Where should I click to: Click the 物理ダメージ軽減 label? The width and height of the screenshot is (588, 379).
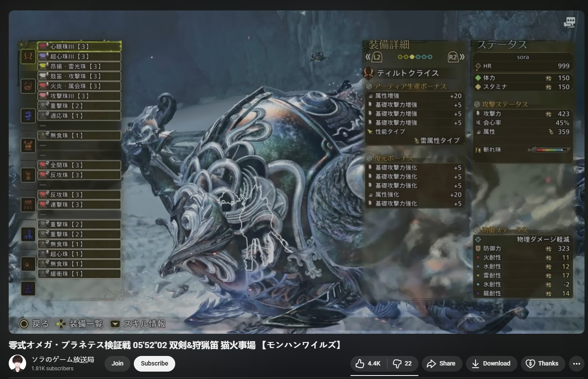coord(543,239)
